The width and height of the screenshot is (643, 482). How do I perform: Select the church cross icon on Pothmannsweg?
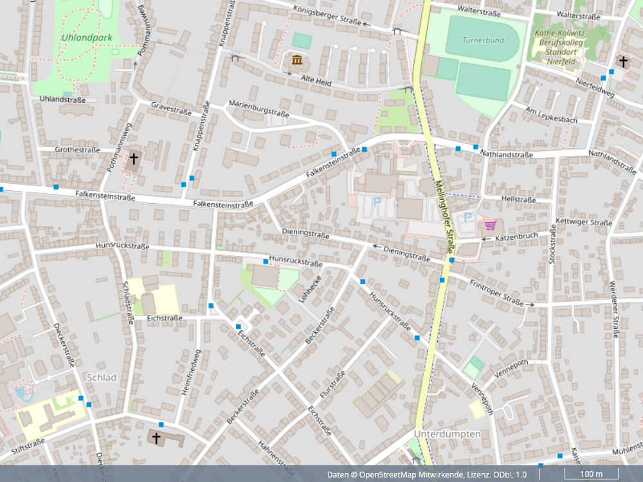(x=134, y=159)
